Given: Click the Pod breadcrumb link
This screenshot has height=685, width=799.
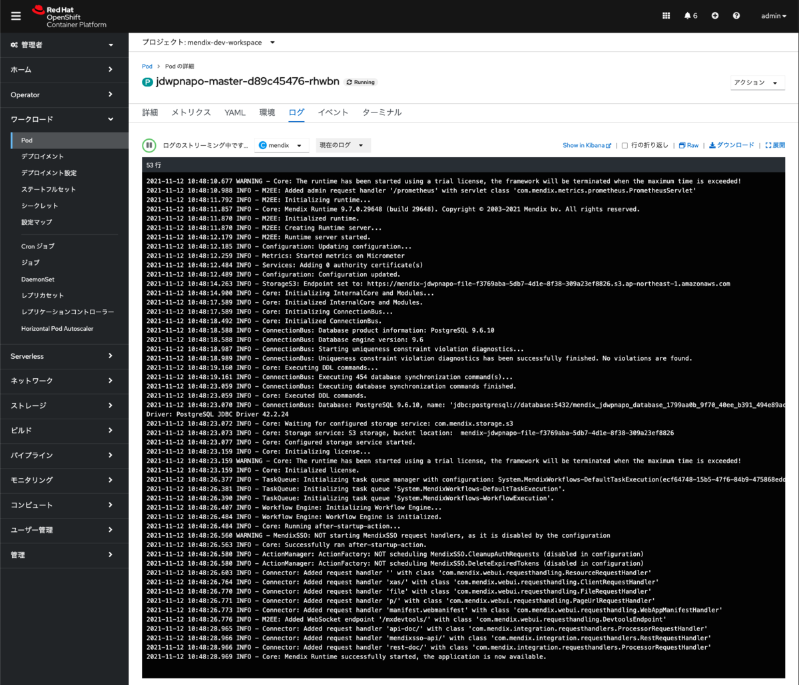Looking at the screenshot, I should click(x=147, y=67).
